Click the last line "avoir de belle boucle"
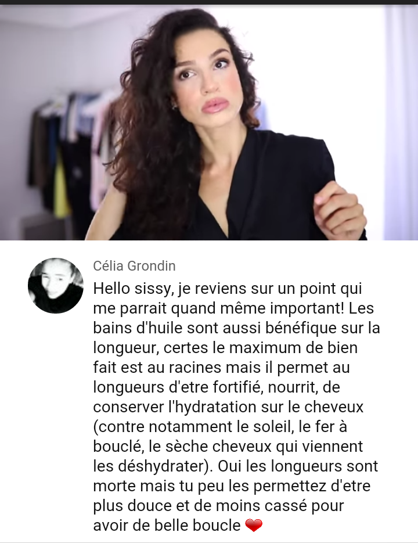Viewport: 418px width, 543px height. [x=167, y=526]
